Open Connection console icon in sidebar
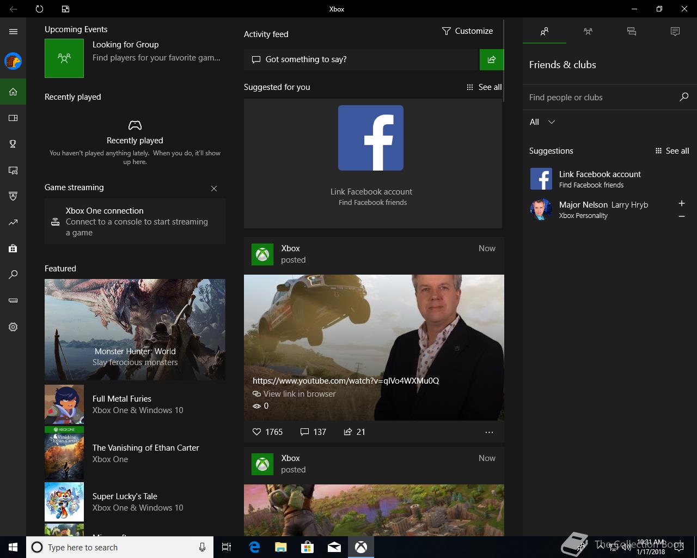The width and height of the screenshot is (697, 558). click(13, 301)
